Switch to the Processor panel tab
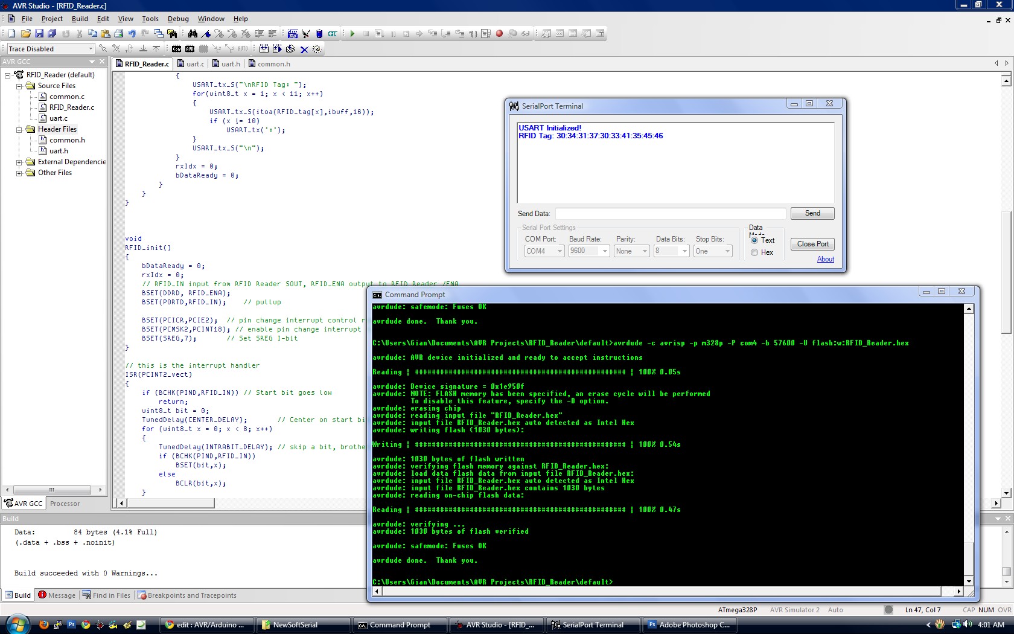This screenshot has width=1014, height=634. pyautogui.click(x=65, y=504)
